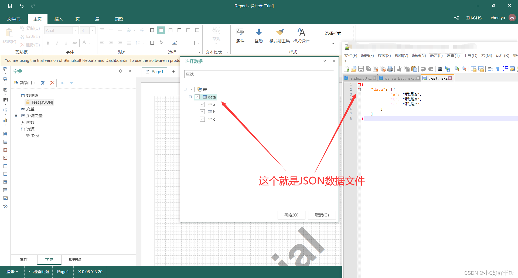The width and height of the screenshot is (518, 278).
Task: Collapse the 表 node in the dialog tree
Action: point(185,89)
